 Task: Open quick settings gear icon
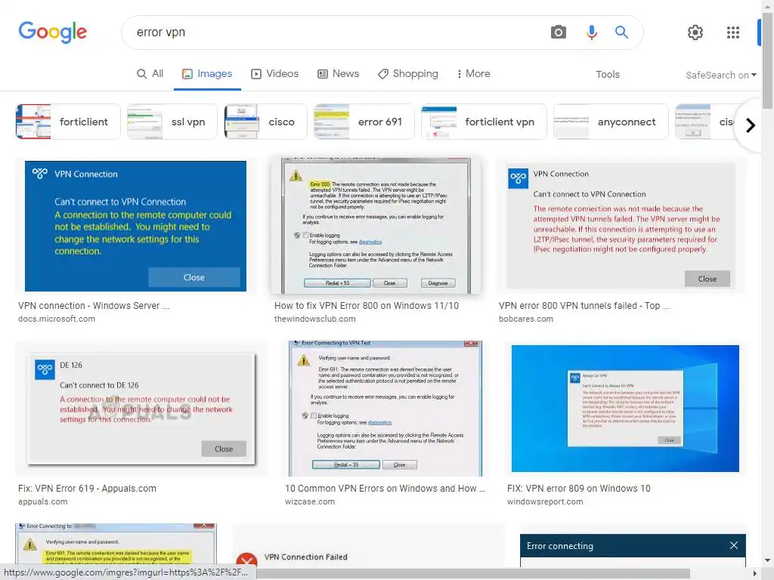point(695,32)
